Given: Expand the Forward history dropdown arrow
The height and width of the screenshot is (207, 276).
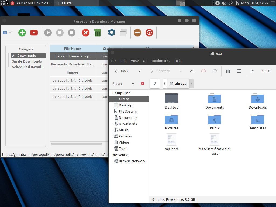Looking at the screenshot, I should 181,71.
